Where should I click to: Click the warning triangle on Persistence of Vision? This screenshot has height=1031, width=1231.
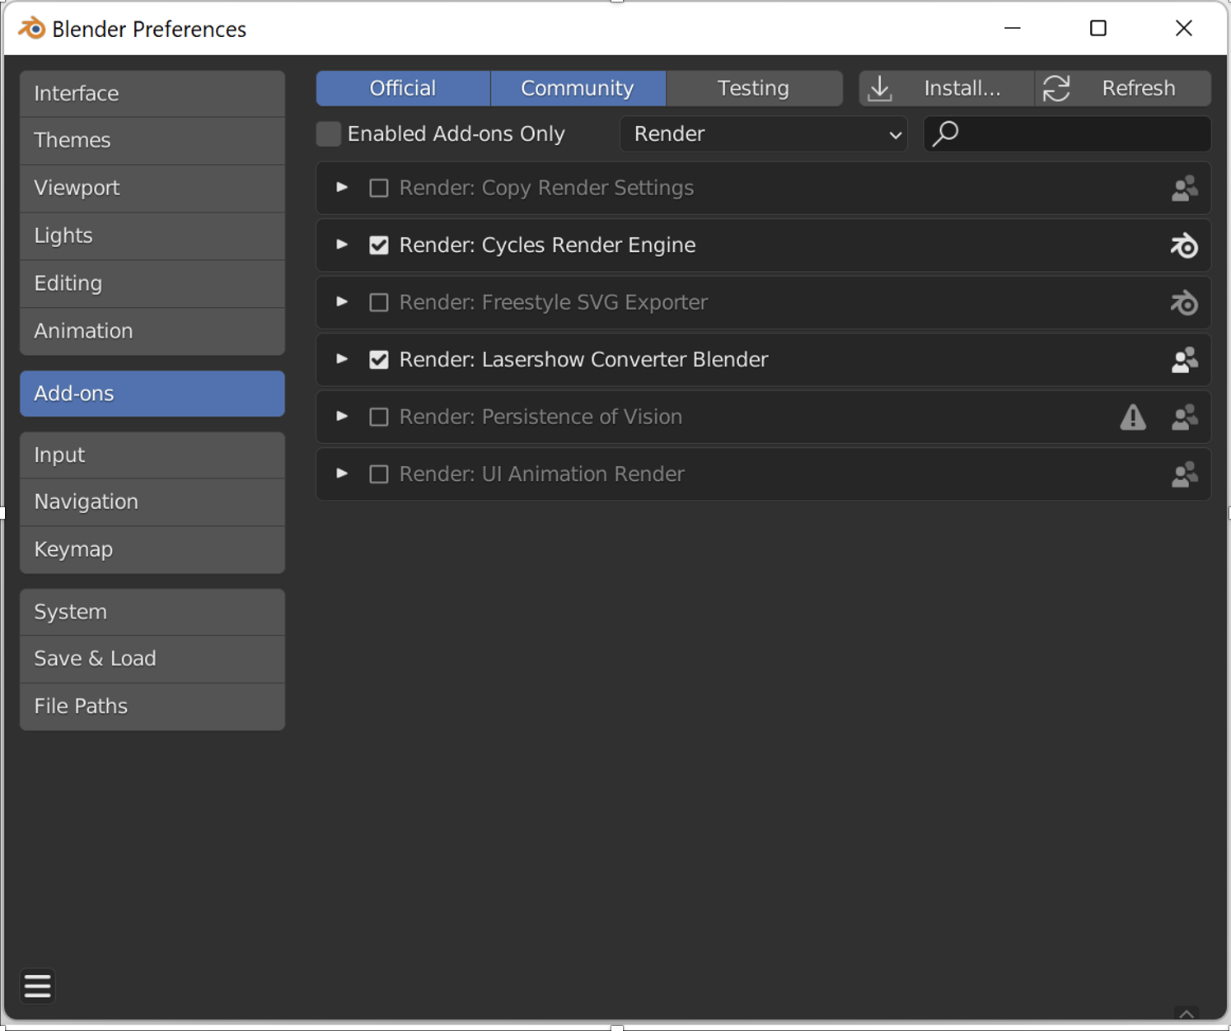tap(1133, 418)
